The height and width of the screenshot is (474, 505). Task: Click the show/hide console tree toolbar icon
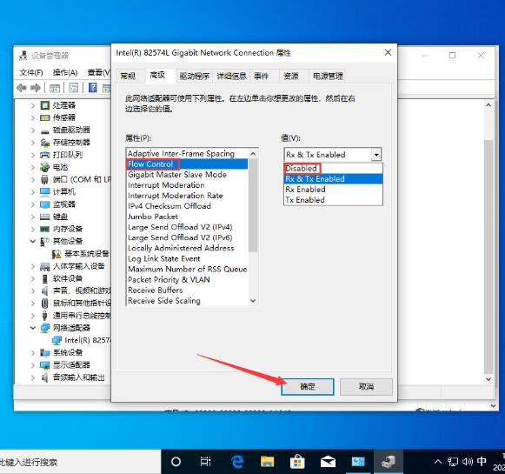click(x=55, y=88)
